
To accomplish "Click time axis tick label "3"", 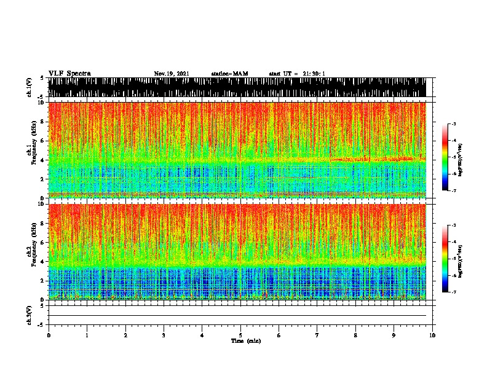I will pyautogui.click(x=164, y=335).
